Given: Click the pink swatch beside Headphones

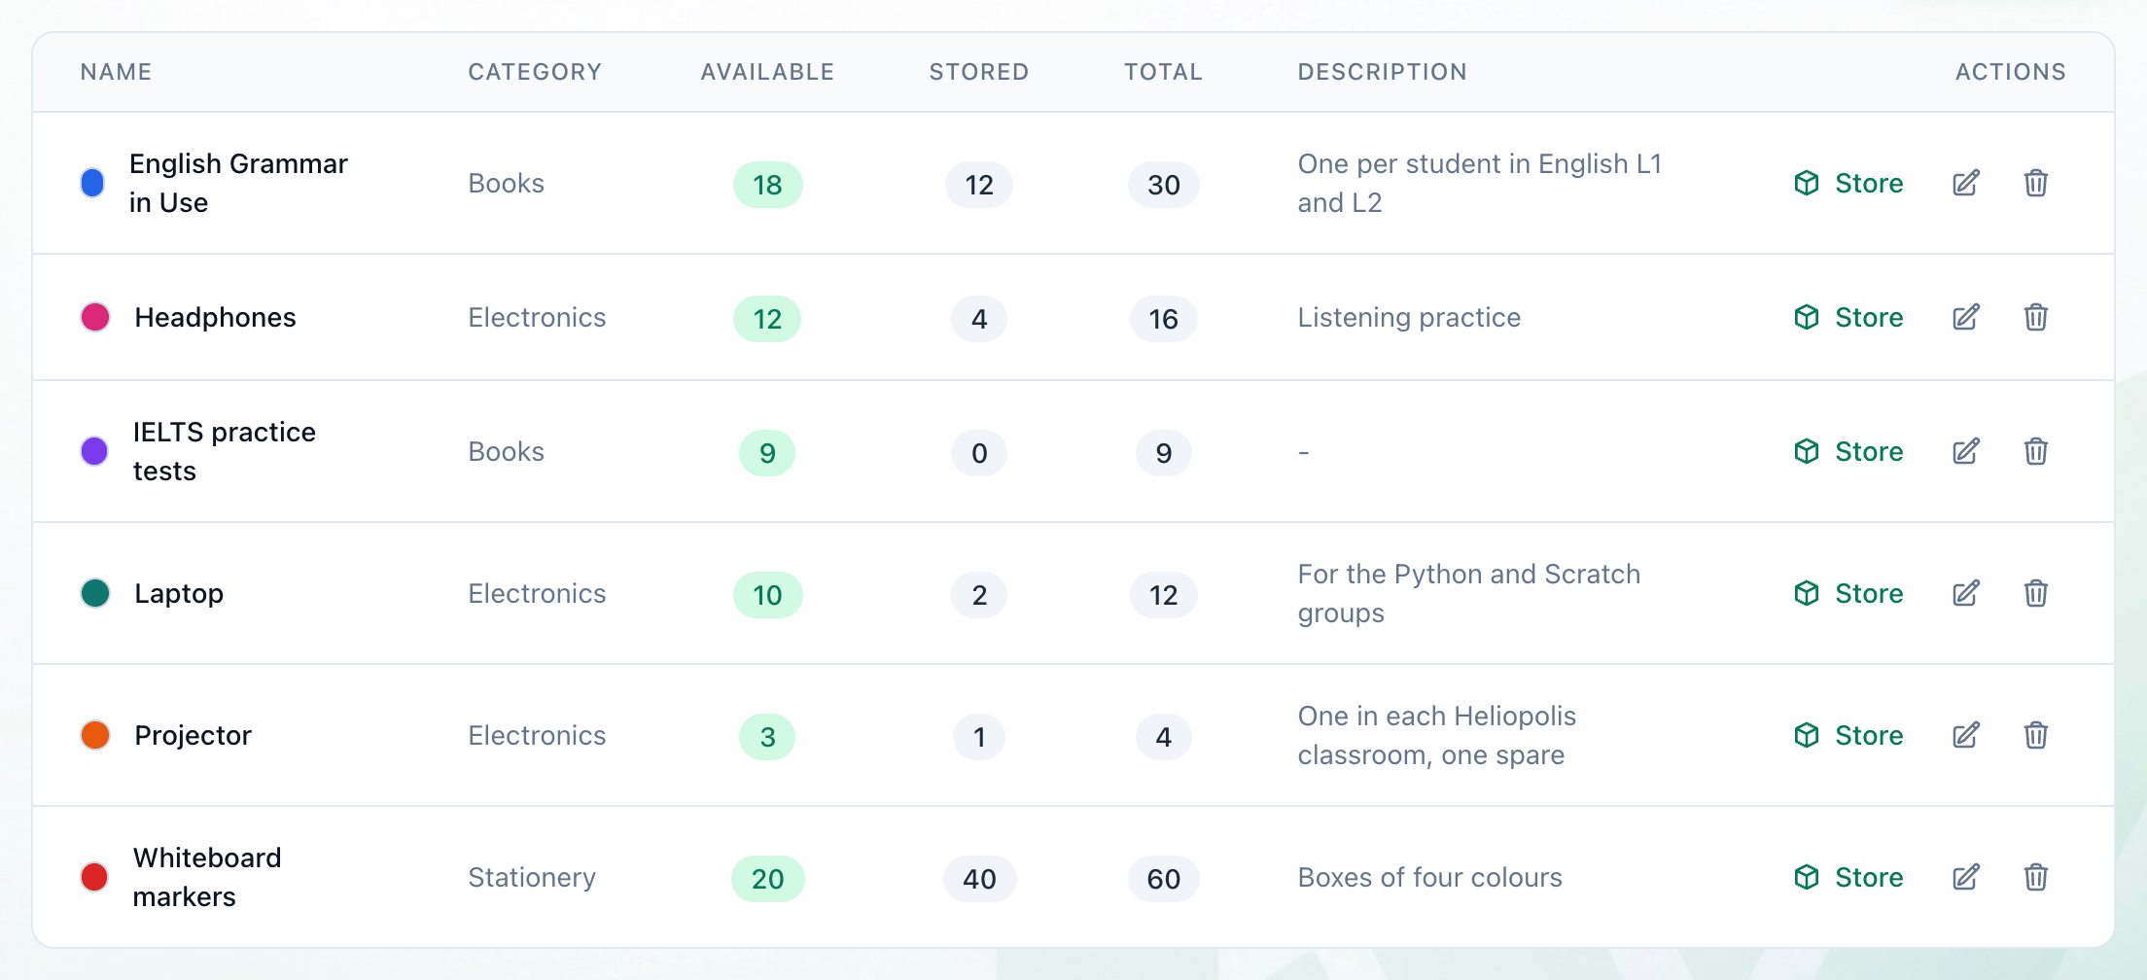Looking at the screenshot, I should (95, 317).
